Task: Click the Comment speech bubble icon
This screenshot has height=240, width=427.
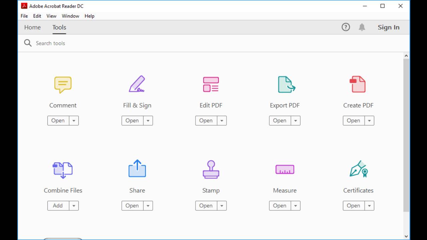Action: pos(63,85)
